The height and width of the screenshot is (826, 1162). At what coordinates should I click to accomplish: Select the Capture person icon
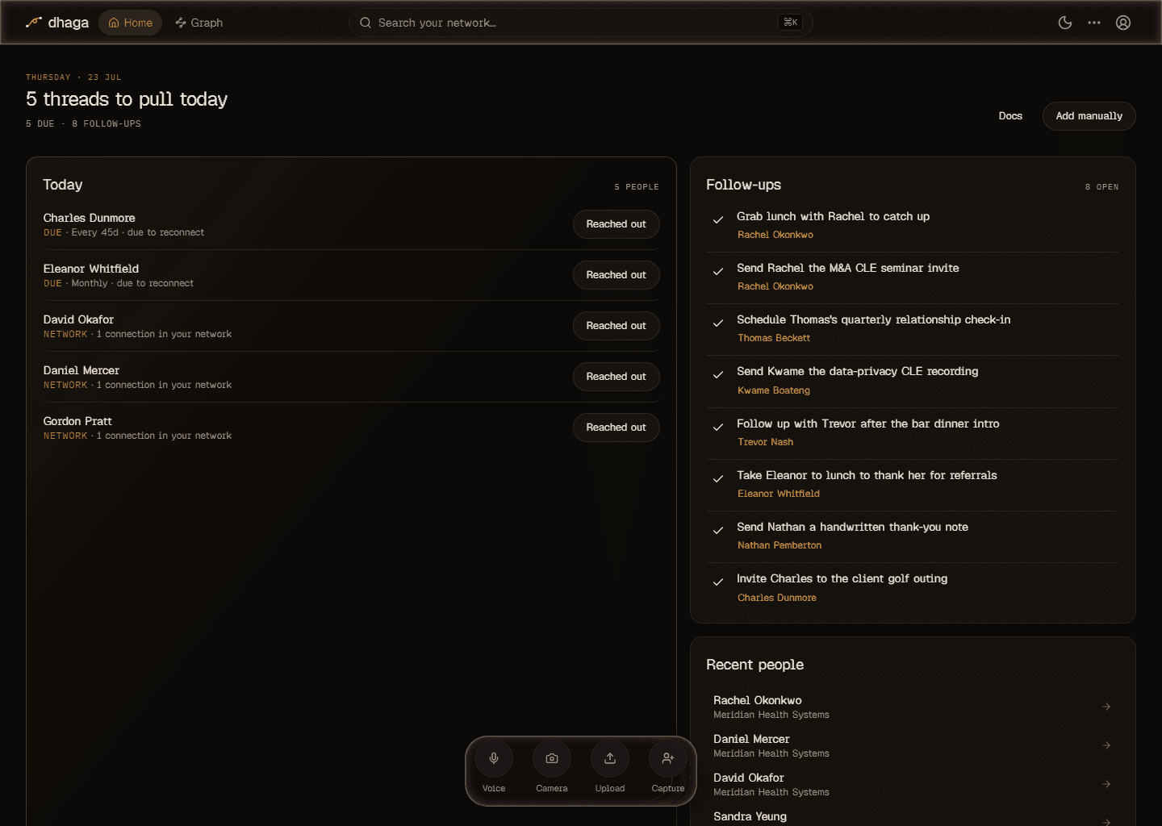[668, 758]
